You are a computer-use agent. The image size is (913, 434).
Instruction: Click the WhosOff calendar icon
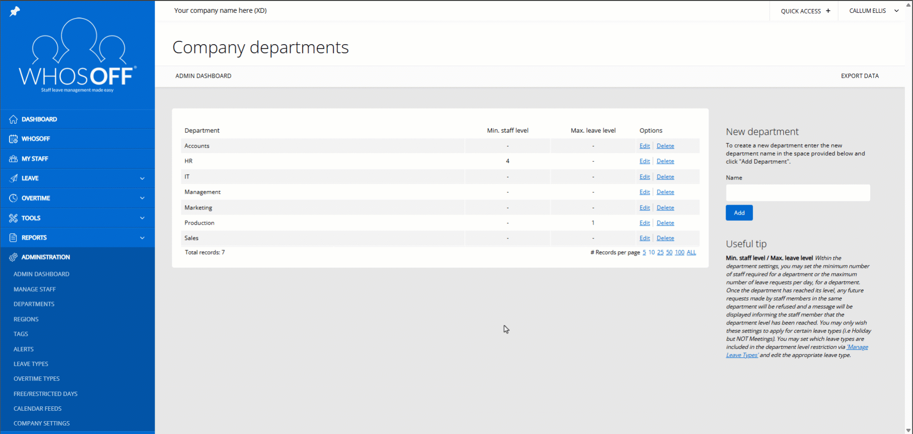click(13, 139)
